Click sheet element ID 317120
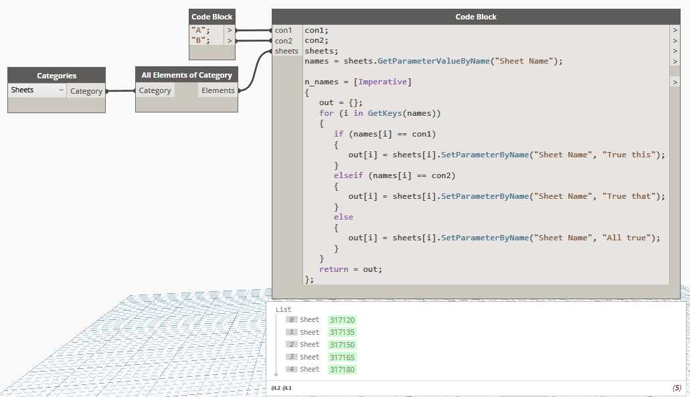690x397 pixels. [342, 320]
